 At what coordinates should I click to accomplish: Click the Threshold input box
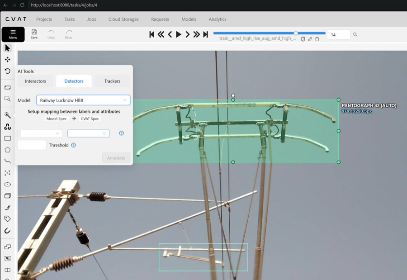32,145
